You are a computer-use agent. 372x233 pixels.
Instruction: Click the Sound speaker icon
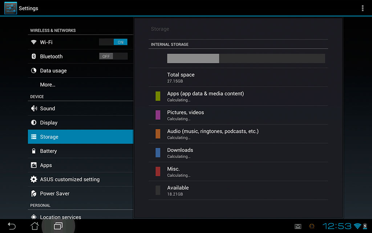pos(34,108)
